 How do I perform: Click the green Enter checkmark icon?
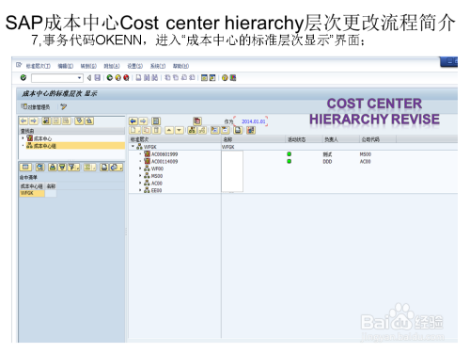[x=23, y=77]
